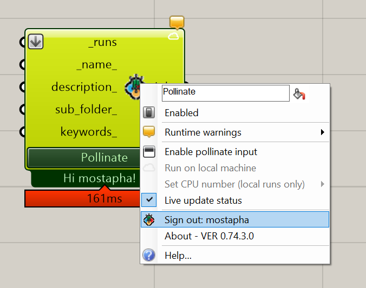Image resolution: width=366 pixels, height=288 pixels.
Task: Toggle the Enabled menu option
Action: (x=235, y=113)
